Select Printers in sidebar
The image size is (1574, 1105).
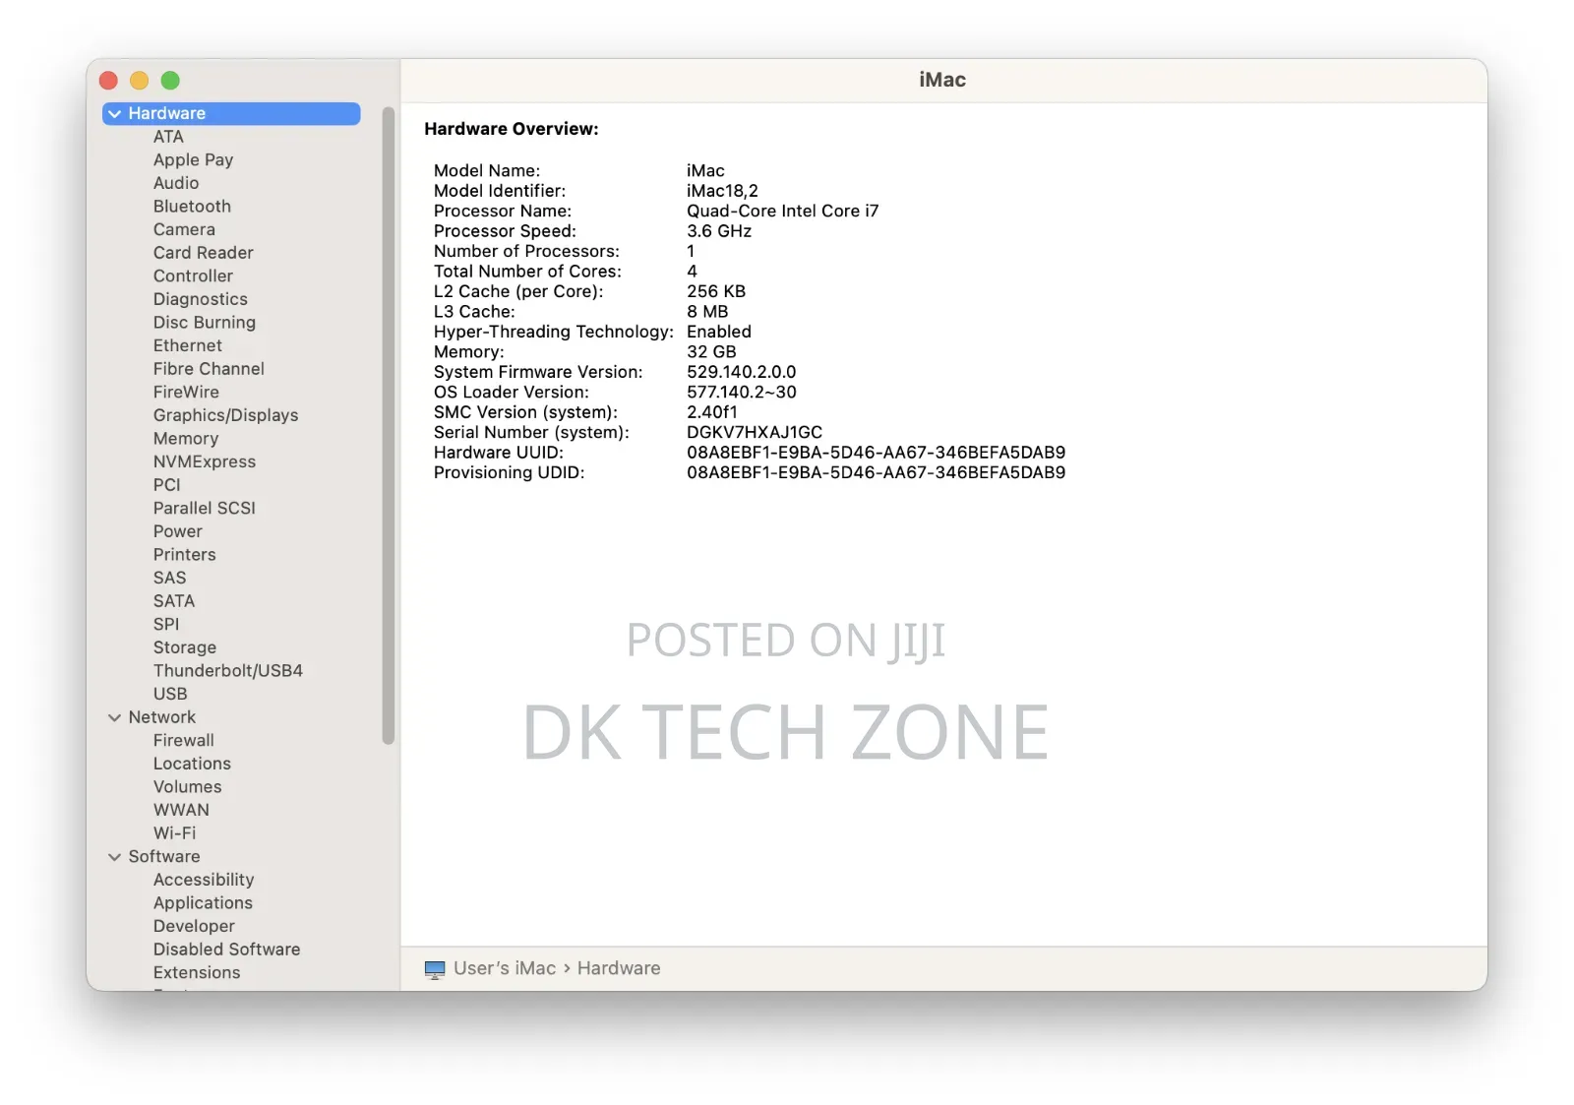pyautogui.click(x=184, y=555)
